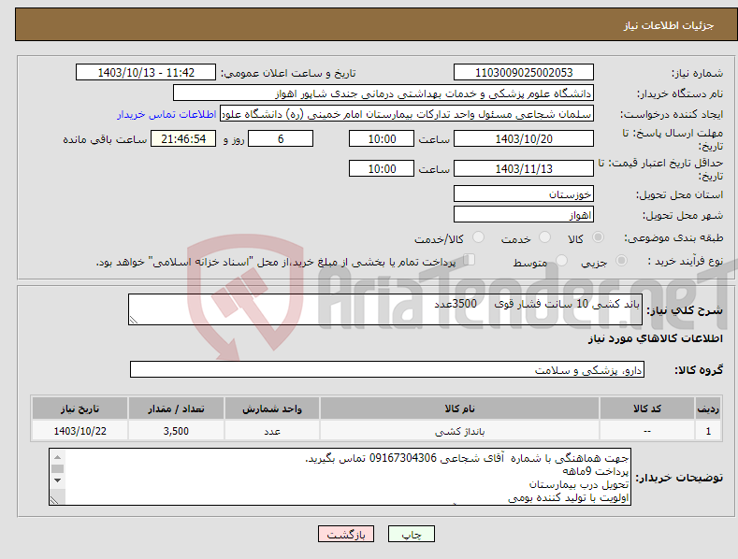This screenshot has height=559, width=738.
Task: Click the شماره نیاز number field
Action: (524, 73)
